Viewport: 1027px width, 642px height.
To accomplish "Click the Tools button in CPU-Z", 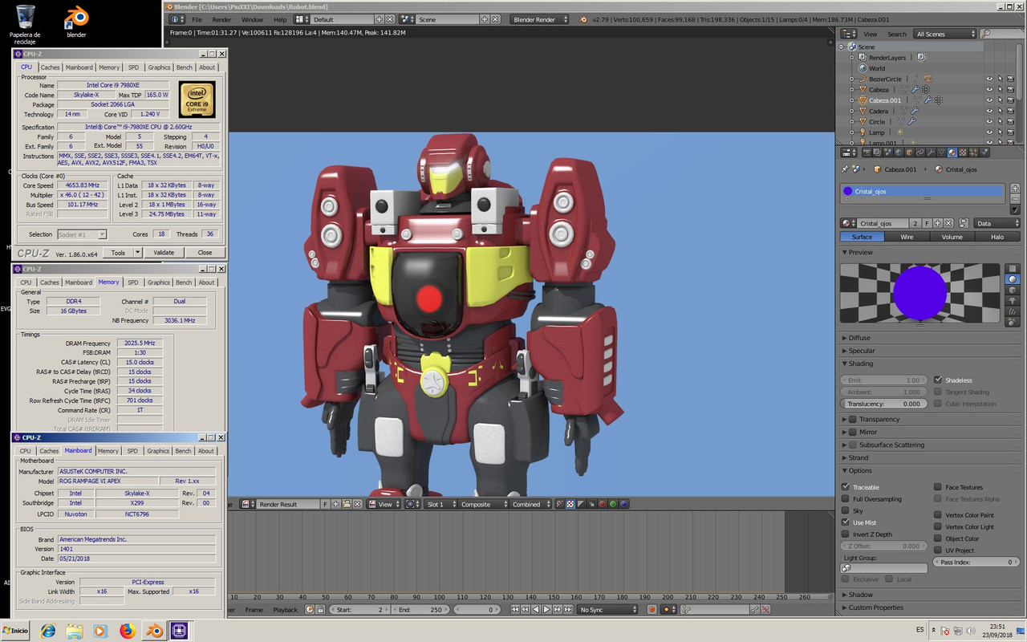I will click(118, 253).
